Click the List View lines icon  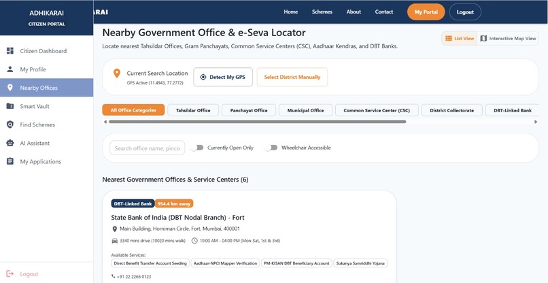tap(449, 39)
